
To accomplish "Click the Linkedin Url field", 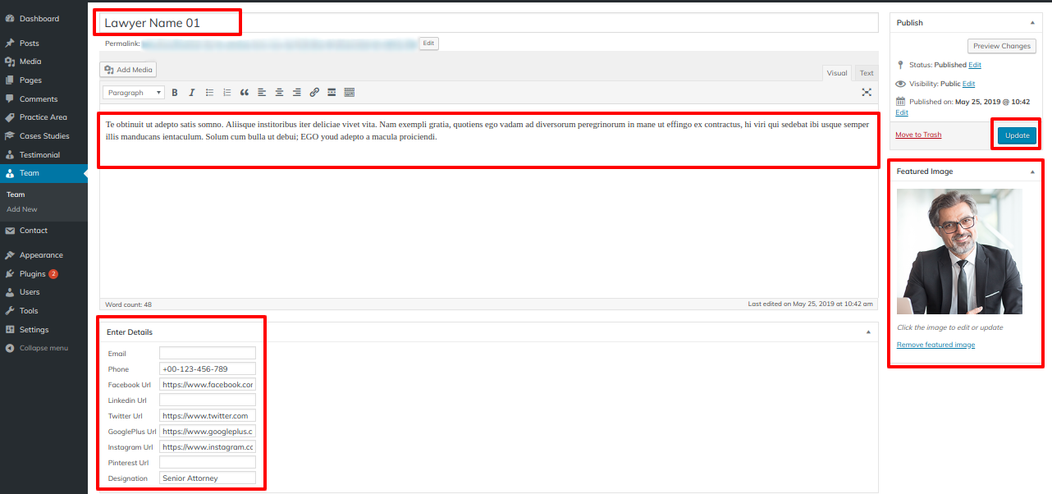I will [x=208, y=400].
